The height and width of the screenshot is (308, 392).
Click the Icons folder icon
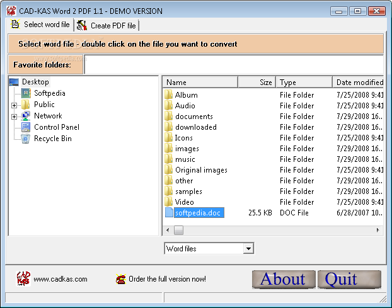[x=169, y=138]
